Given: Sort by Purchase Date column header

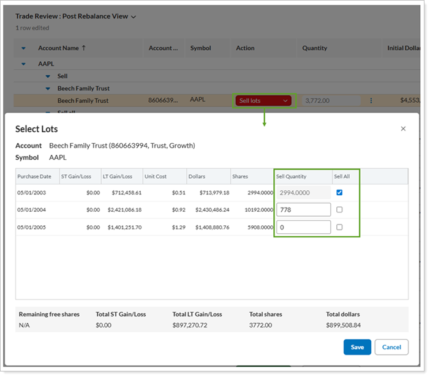Looking at the screenshot, I should tap(34, 176).
